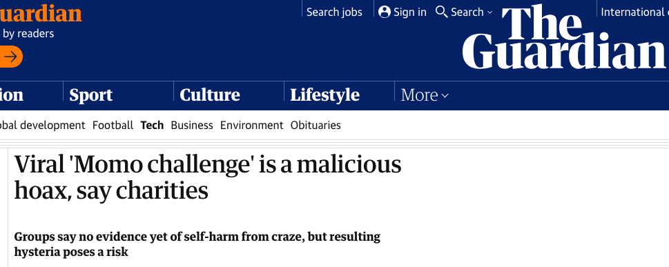
Task: Click the partially visible Opinion section
Action: (x=12, y=95)
